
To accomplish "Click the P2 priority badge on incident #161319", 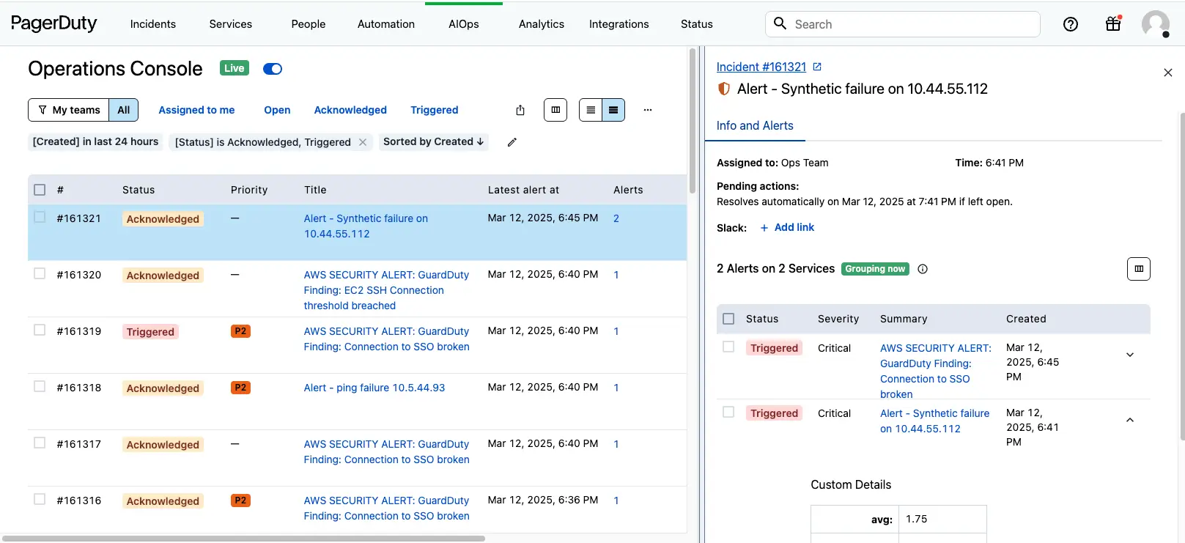I will point(240,331).
